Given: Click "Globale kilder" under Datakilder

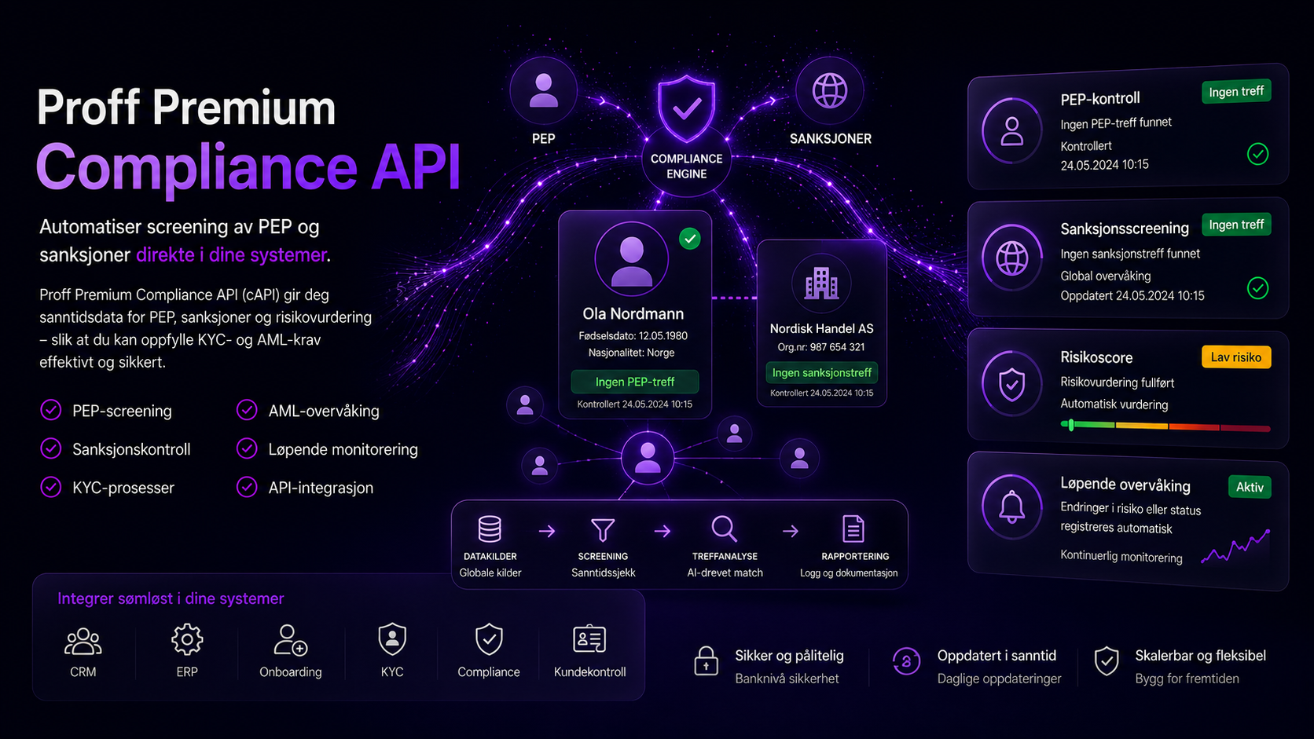Looking at the screenshot, I should [x=490, y=573].
